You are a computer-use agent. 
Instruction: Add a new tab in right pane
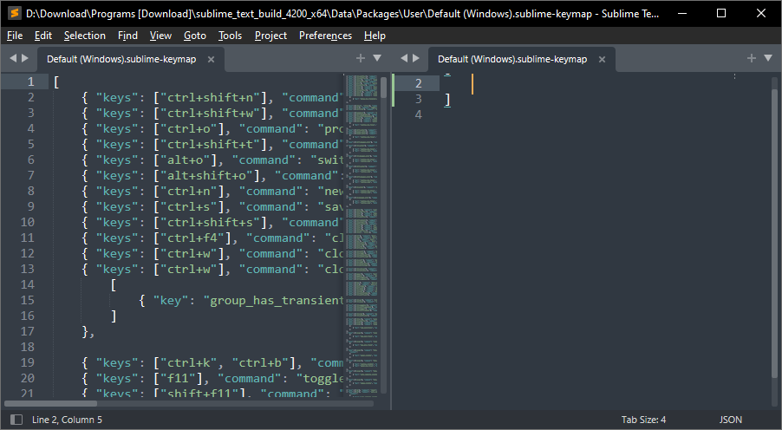click(x=752, y=58)
